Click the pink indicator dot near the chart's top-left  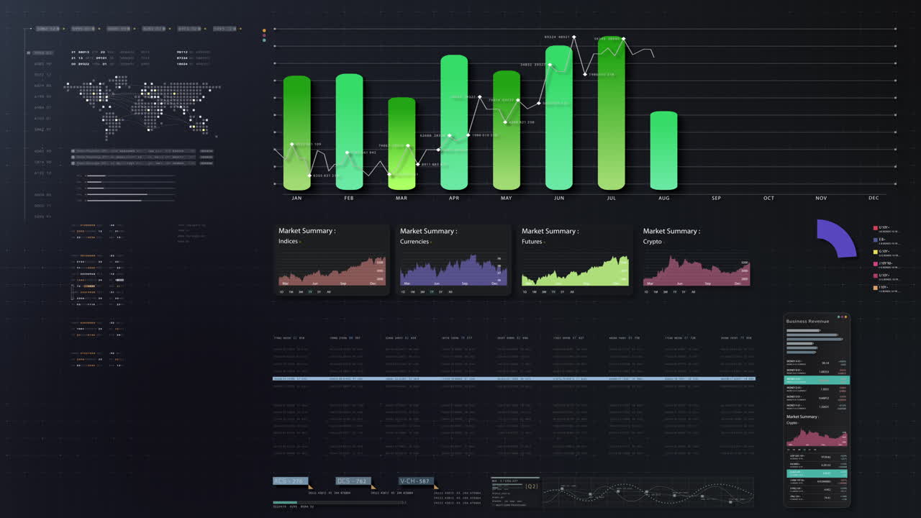pos(264,35)
